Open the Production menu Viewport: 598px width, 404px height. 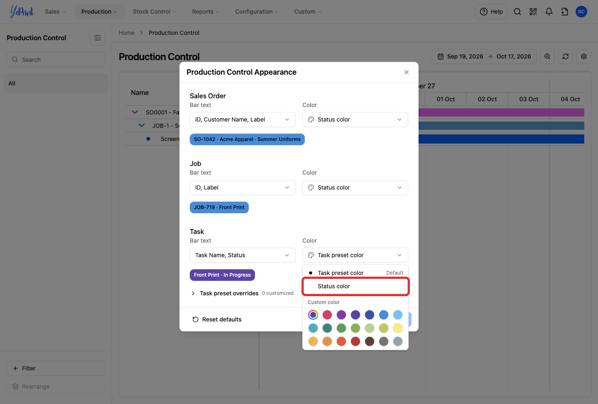[x=99, y=12]
